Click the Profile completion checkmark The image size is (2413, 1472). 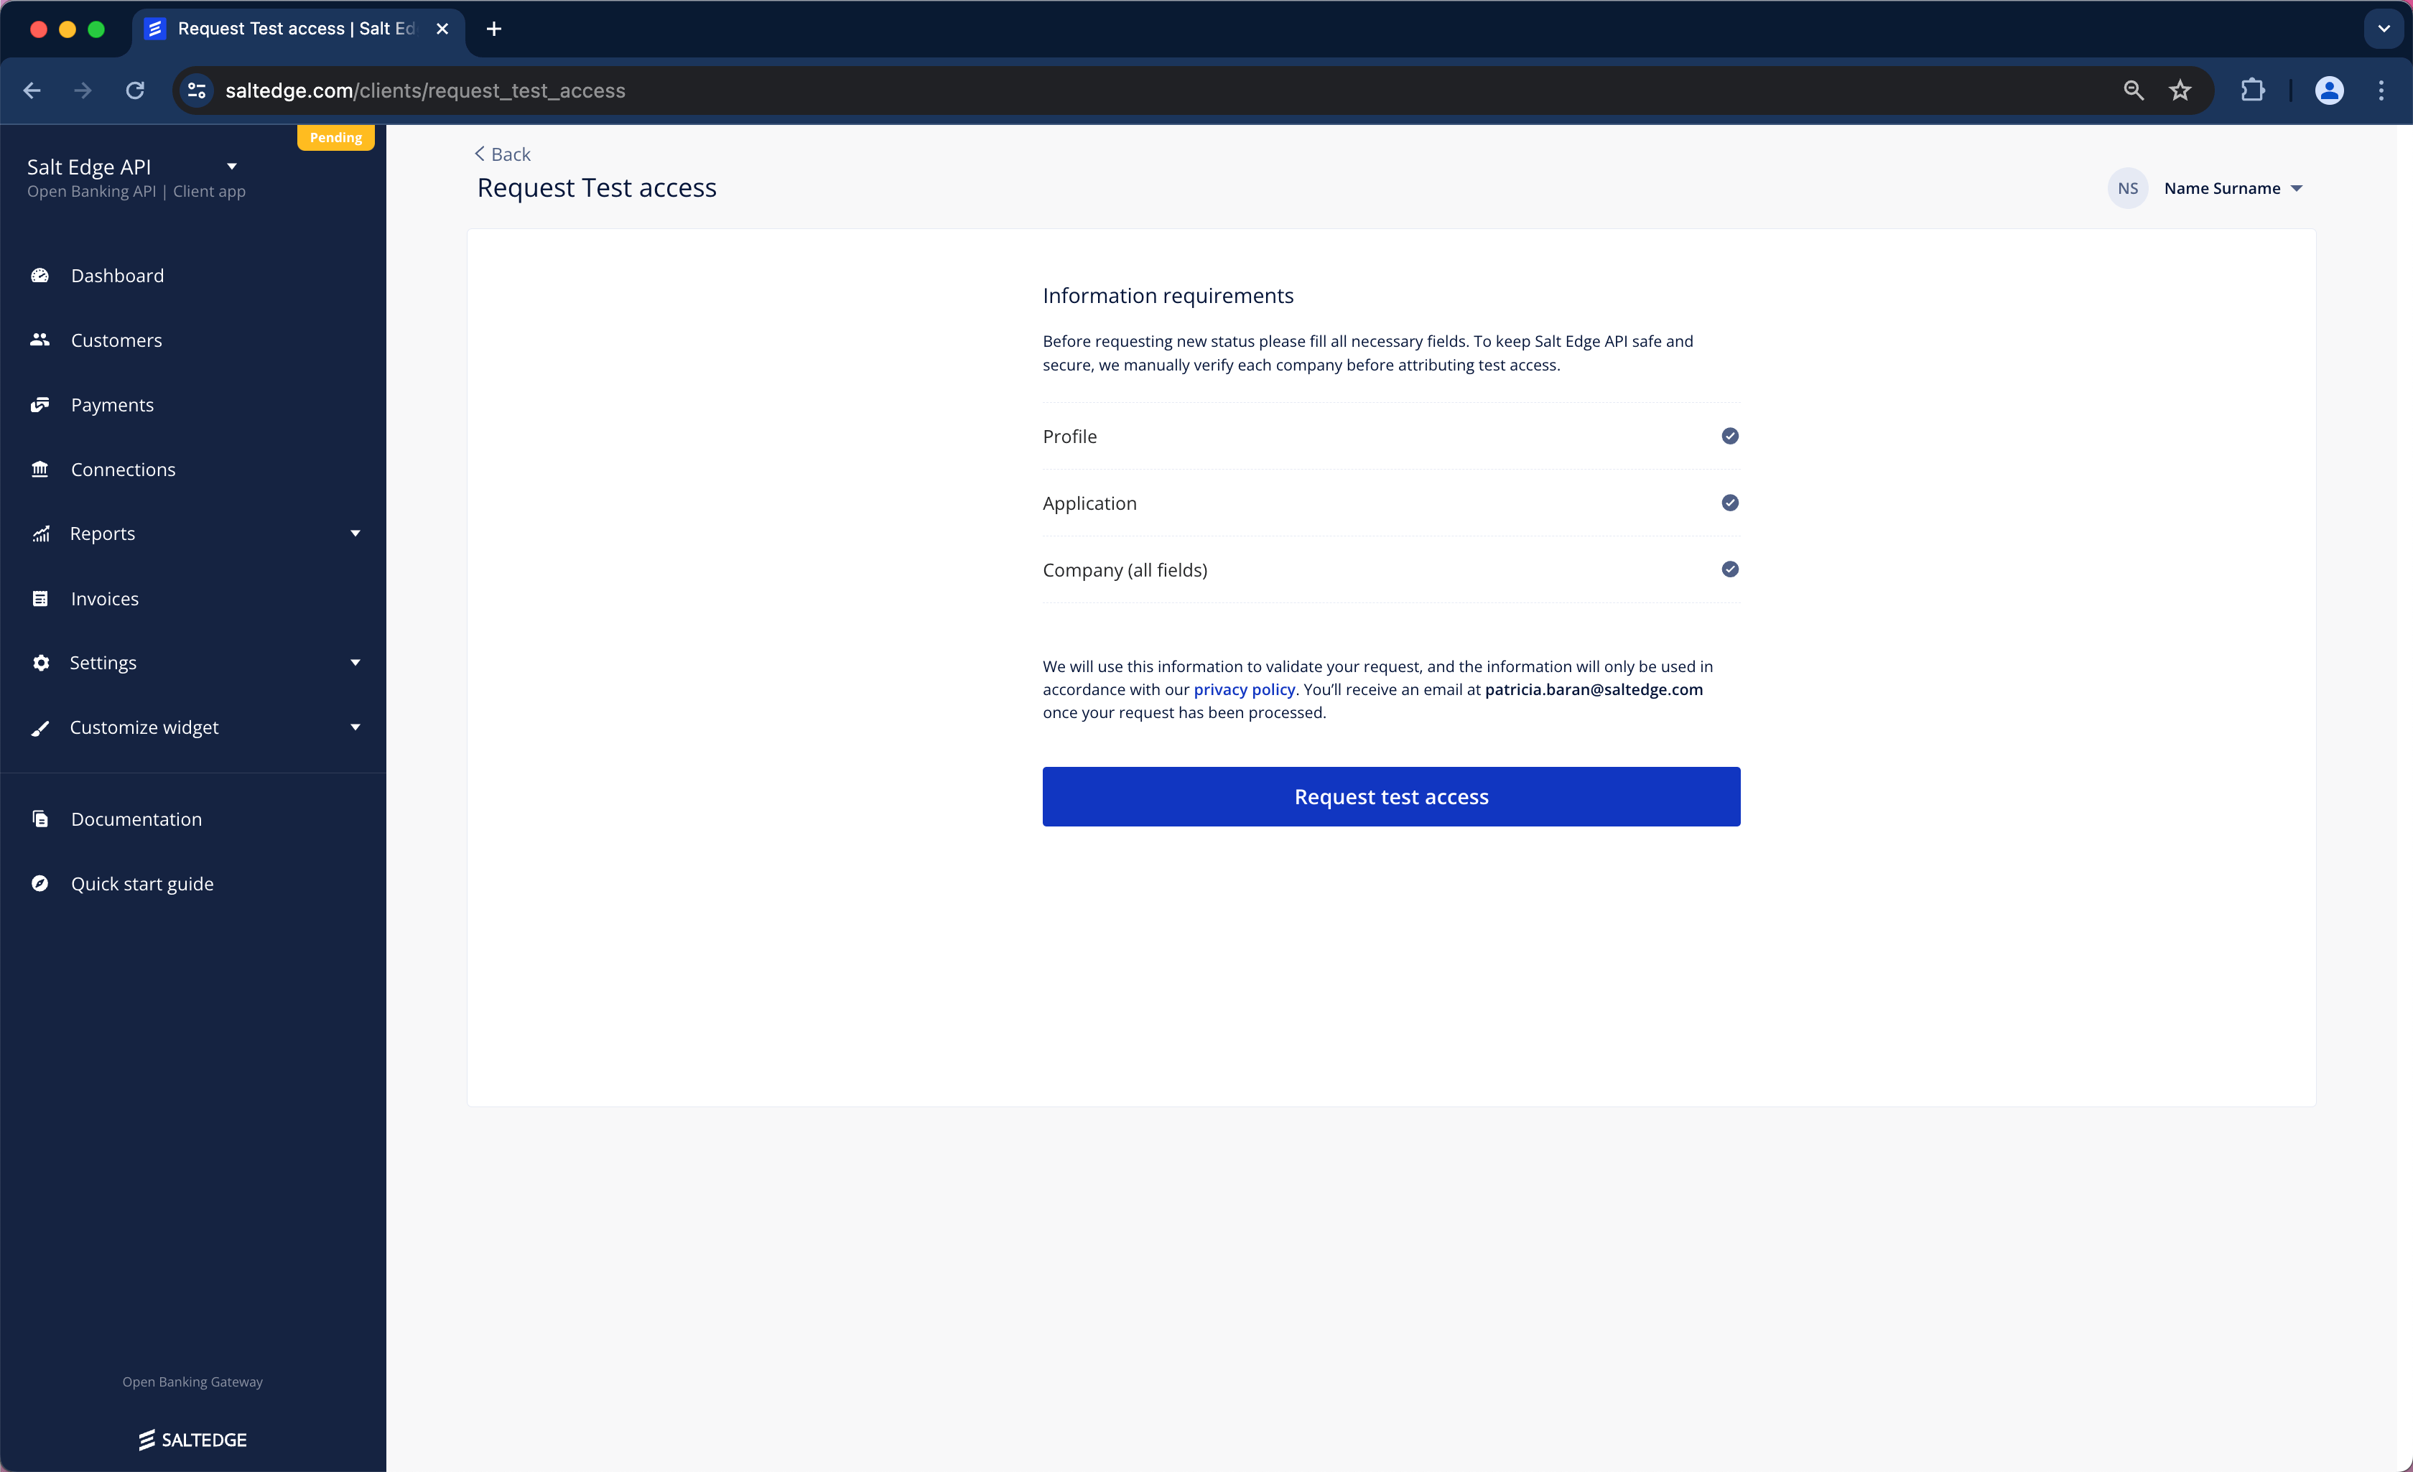pyautogui.click(x=1731, y=434)
